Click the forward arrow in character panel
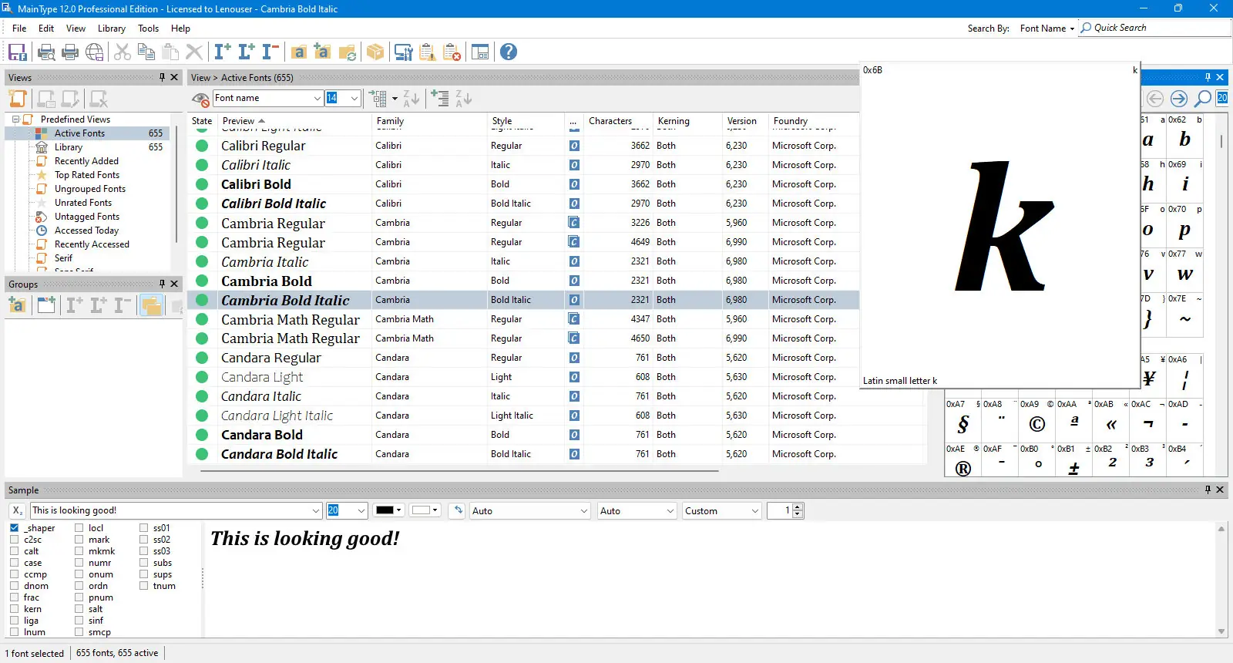Screen dimensions: 1233x663 pyautogui.click(x=1179, y=99)
